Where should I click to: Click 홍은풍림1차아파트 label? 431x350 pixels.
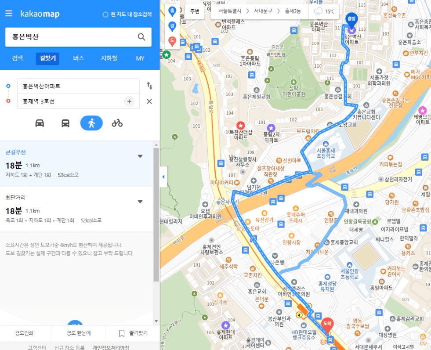(250, 61)
